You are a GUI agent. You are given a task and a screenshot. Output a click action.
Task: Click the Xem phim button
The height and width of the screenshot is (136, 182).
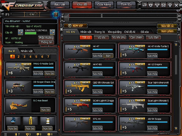click(x=167, y=31)
